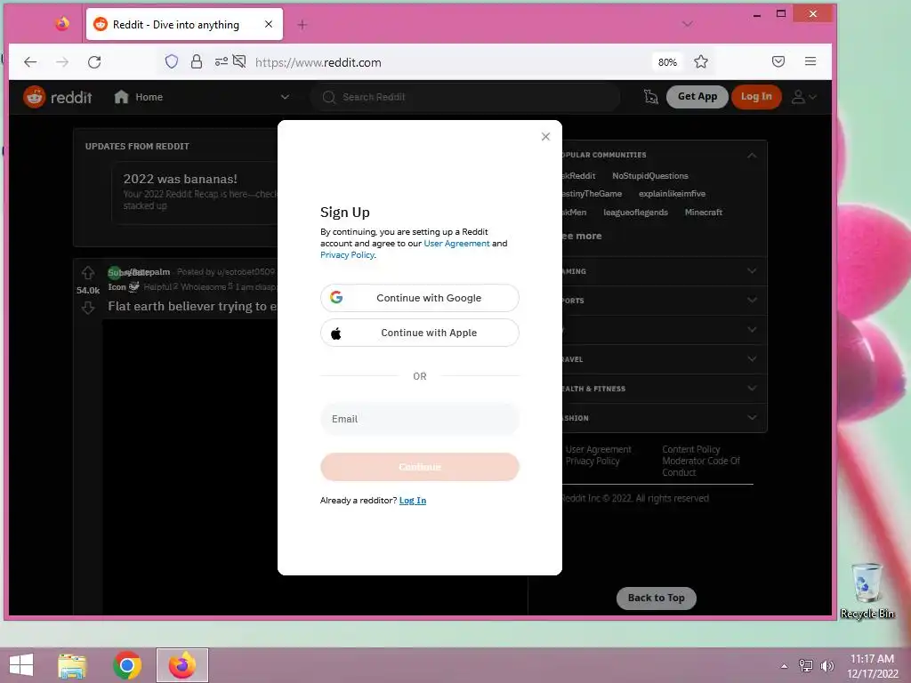Screen dimensions: 911x683
Task: Close the Sign Up dialog
Action: (x=545, y=136)
